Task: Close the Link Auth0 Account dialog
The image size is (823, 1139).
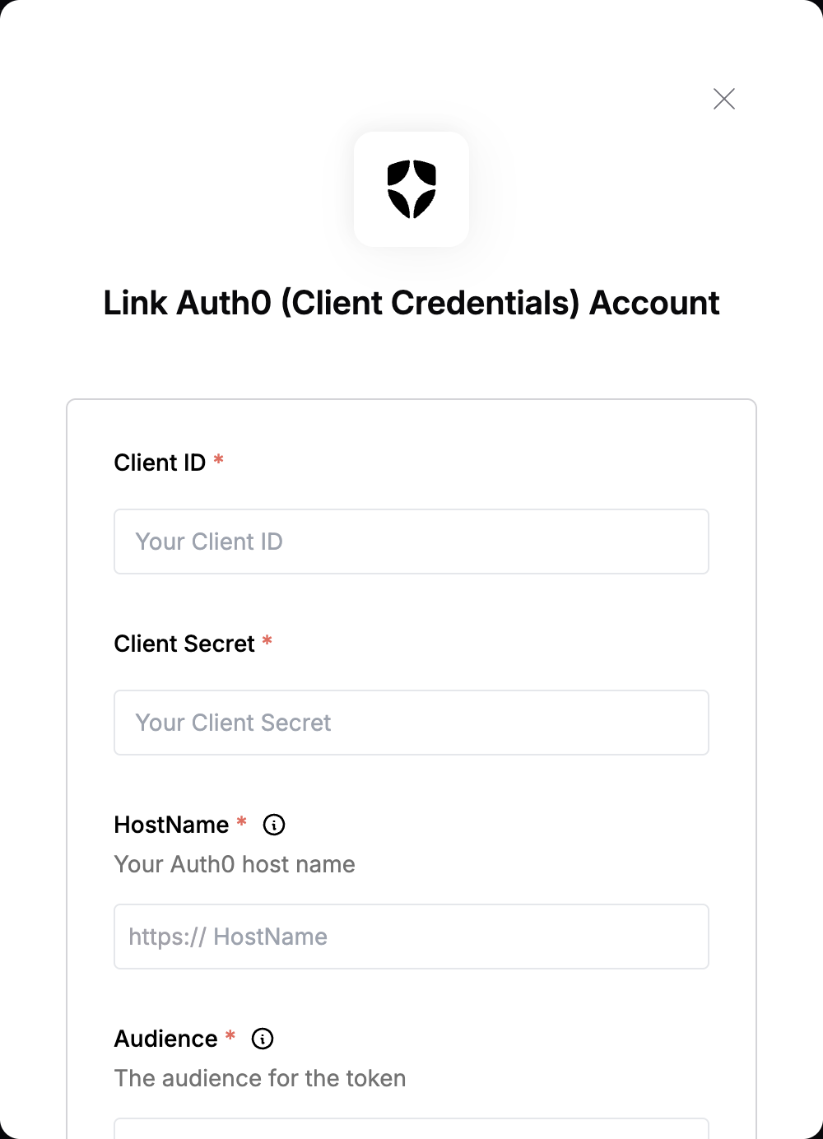Action: pyautogui.click(x=724, y=99)
